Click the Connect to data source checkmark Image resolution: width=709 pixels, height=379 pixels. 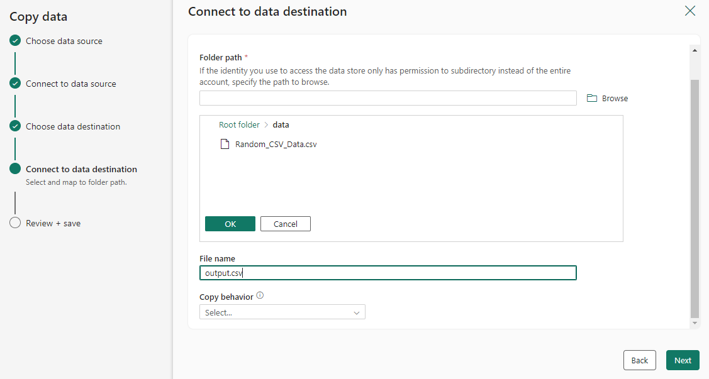pos(15,84)
